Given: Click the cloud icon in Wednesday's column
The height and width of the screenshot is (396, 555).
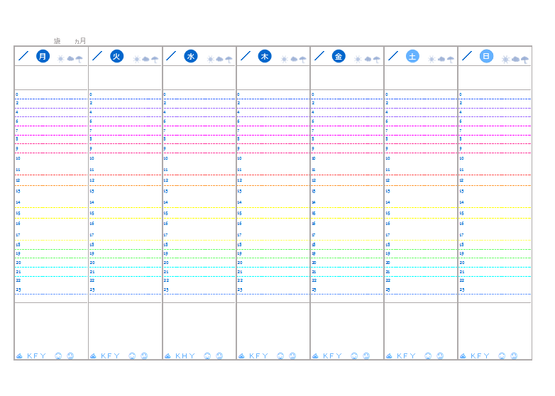Looking at the screenshot, I should (219, 60).
